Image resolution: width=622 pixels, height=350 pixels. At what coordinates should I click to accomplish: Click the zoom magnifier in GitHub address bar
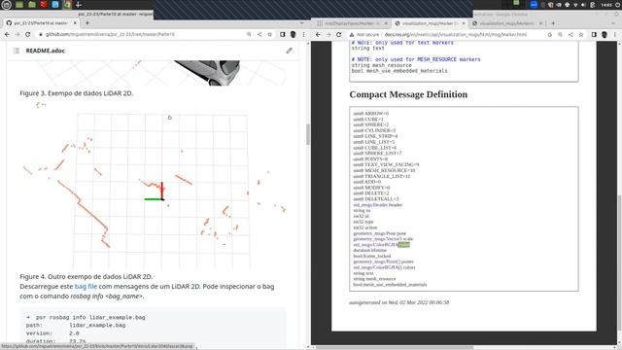(x=249, y=35)
